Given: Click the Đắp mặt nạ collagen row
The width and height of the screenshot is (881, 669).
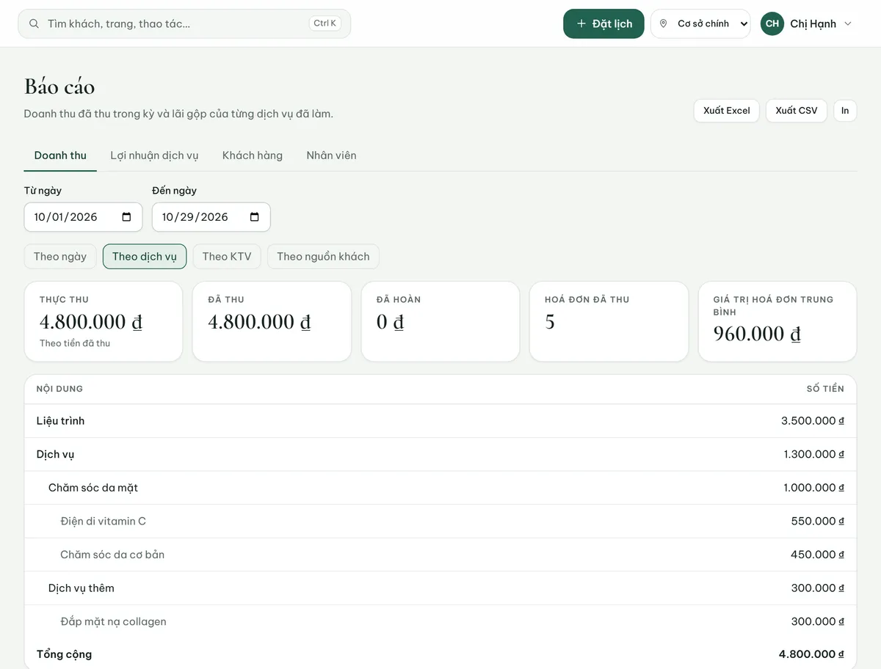Looking at the screenshot, I should [x=440, y=622].
